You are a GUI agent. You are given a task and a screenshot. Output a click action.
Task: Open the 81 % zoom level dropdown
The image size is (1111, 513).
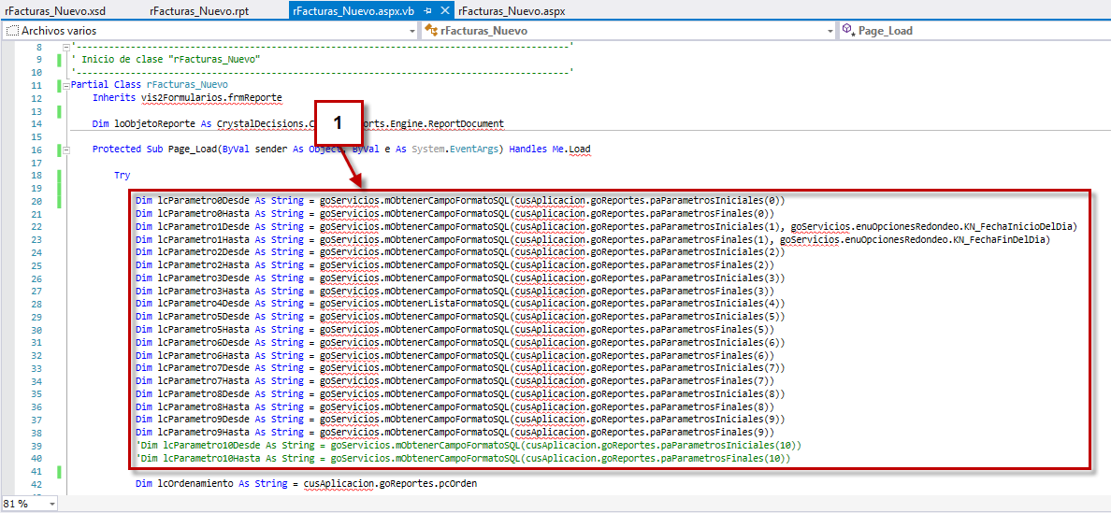coord(51,504)
